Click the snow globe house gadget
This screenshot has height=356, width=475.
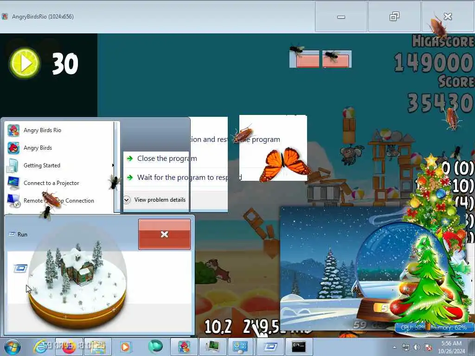pyautogui.click(x=77, y=276)
